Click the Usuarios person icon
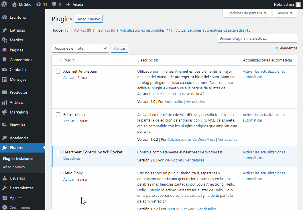The image size is (303, 210). point(5,178)
